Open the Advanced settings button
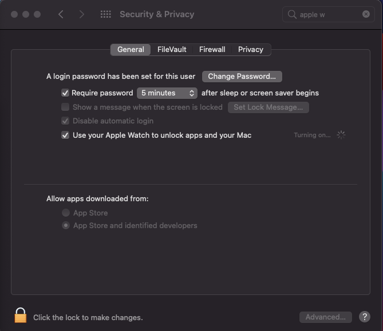 (x=325, y=317)
